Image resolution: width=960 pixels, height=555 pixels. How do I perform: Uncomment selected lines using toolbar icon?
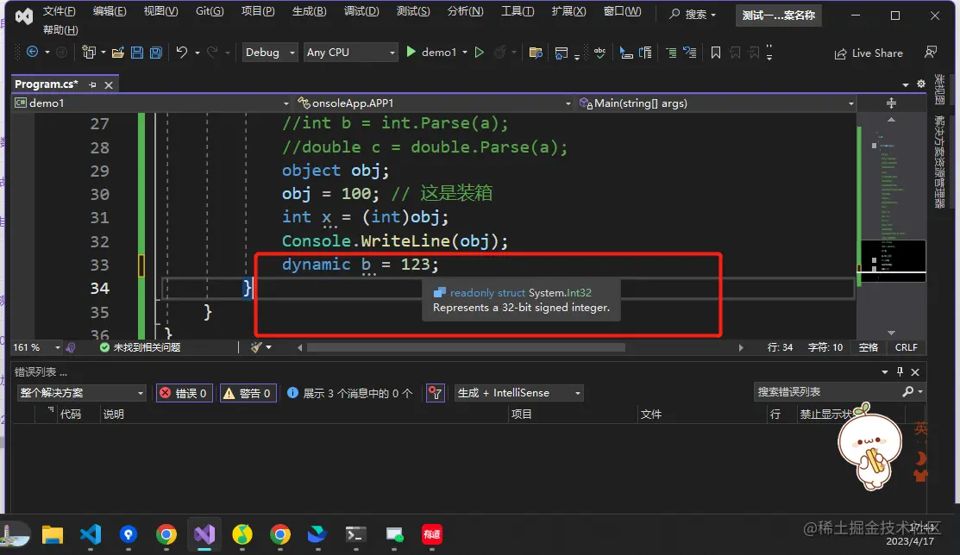point(690,53)
